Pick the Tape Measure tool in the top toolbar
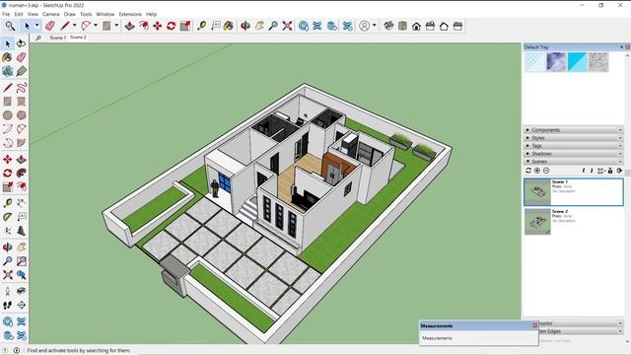 pyautogui.click(x=201, y=27)
